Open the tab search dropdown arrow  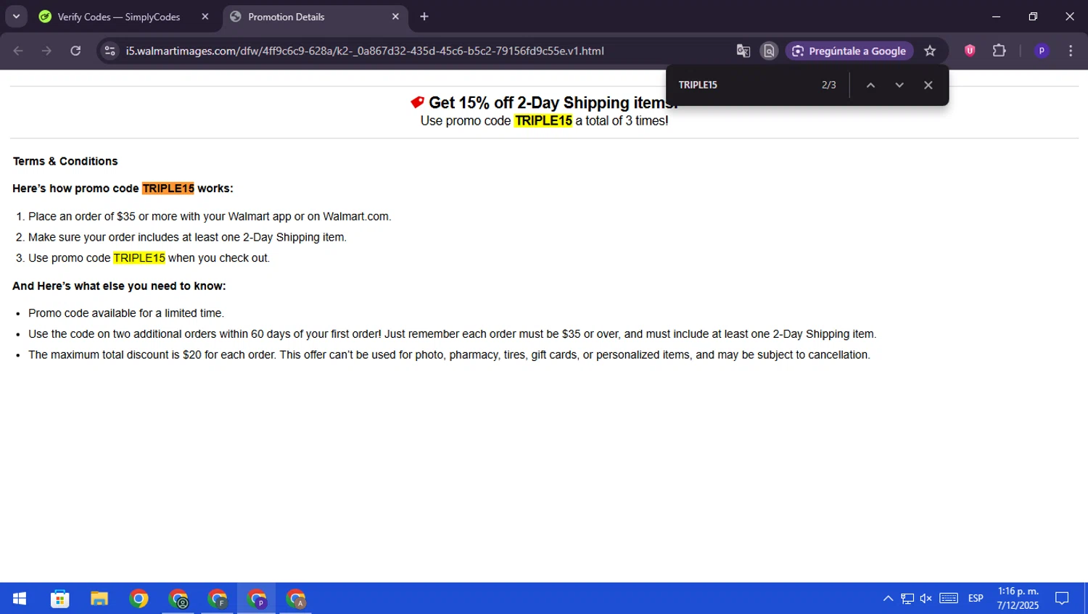click(x=16, y=17)
